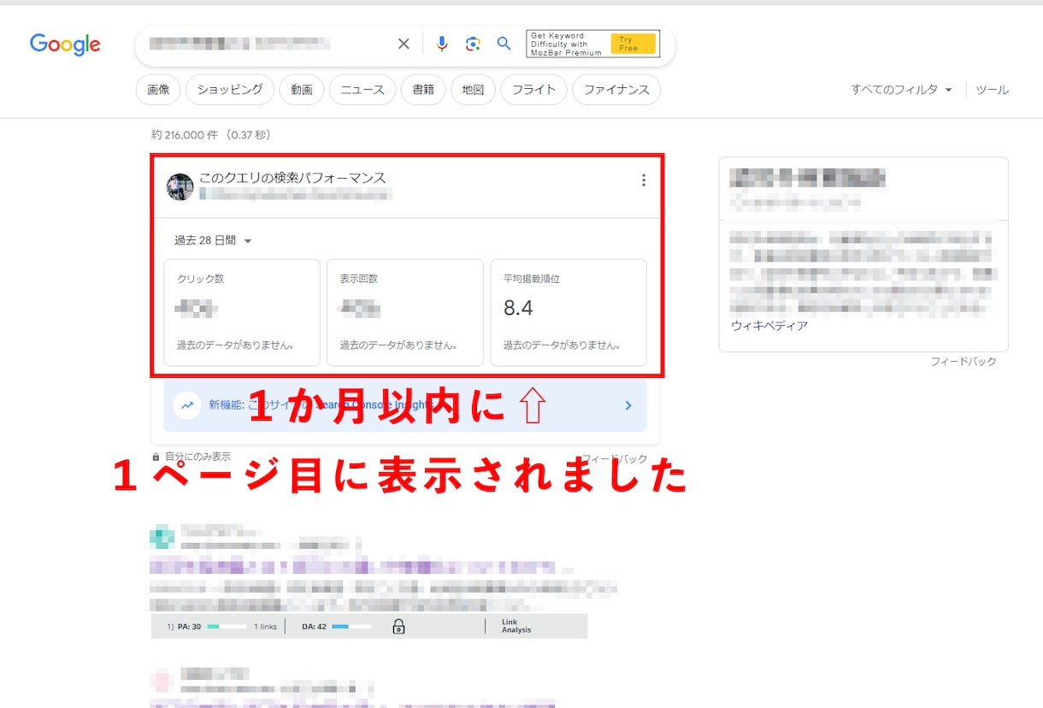Click the PA: 30 score bar
Image resolution: width=1043 pixels, height=708 pixels.
225,627
